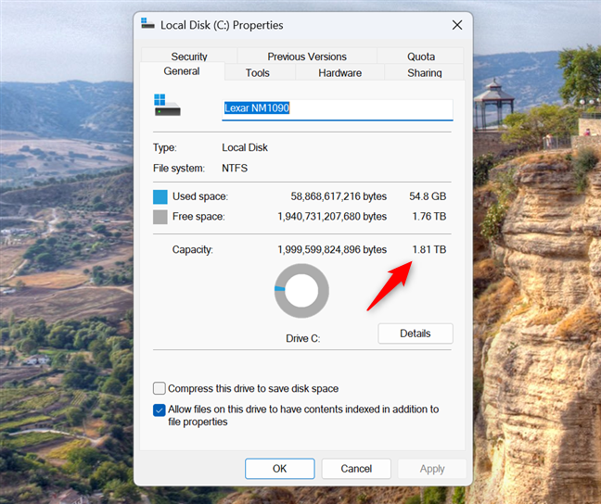Switch to the Security tab
601x504 pixels.
(189, 57)
